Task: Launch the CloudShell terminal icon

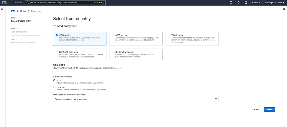Action: [231, 3]
